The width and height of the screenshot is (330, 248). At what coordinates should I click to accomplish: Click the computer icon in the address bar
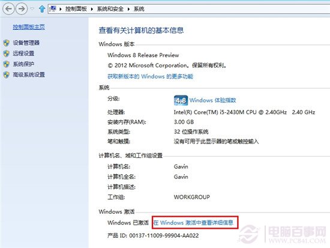[53, 8]
